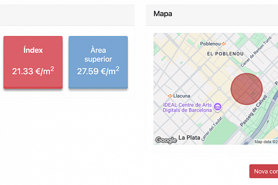Click the EL POBLENOU neighborhood label

tap(225, 54)
